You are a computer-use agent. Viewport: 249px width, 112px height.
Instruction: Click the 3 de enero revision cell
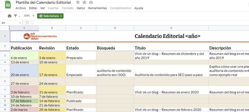tap(52, 56)
